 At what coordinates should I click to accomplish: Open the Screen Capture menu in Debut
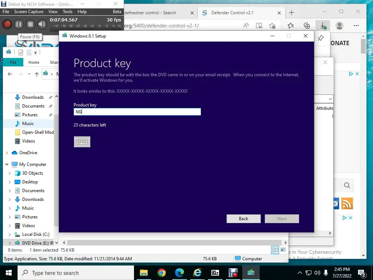coord(29,11)
